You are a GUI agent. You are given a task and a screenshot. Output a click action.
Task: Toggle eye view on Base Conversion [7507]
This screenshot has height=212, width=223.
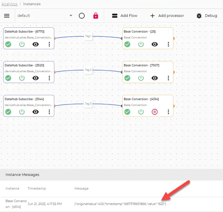tap(155, 78)
